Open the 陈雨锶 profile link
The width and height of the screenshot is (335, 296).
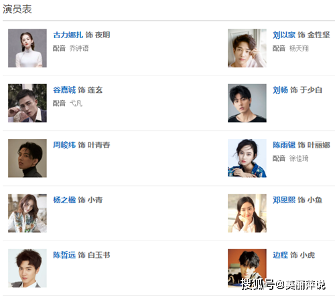coord(284,145)
